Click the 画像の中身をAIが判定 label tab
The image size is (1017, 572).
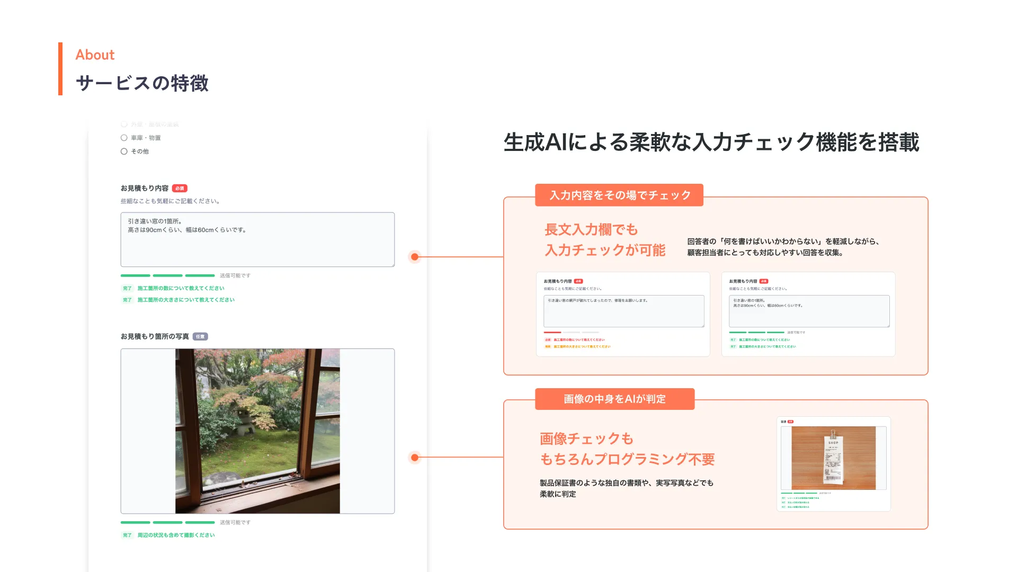pos(614,399)
